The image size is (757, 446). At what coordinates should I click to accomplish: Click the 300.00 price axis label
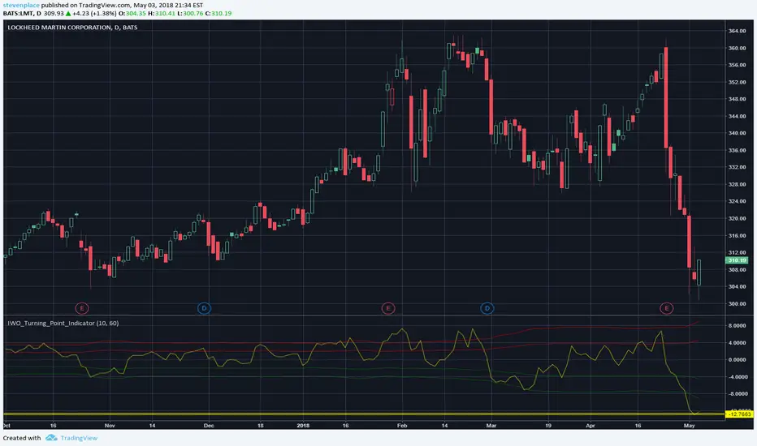(737, 304)
